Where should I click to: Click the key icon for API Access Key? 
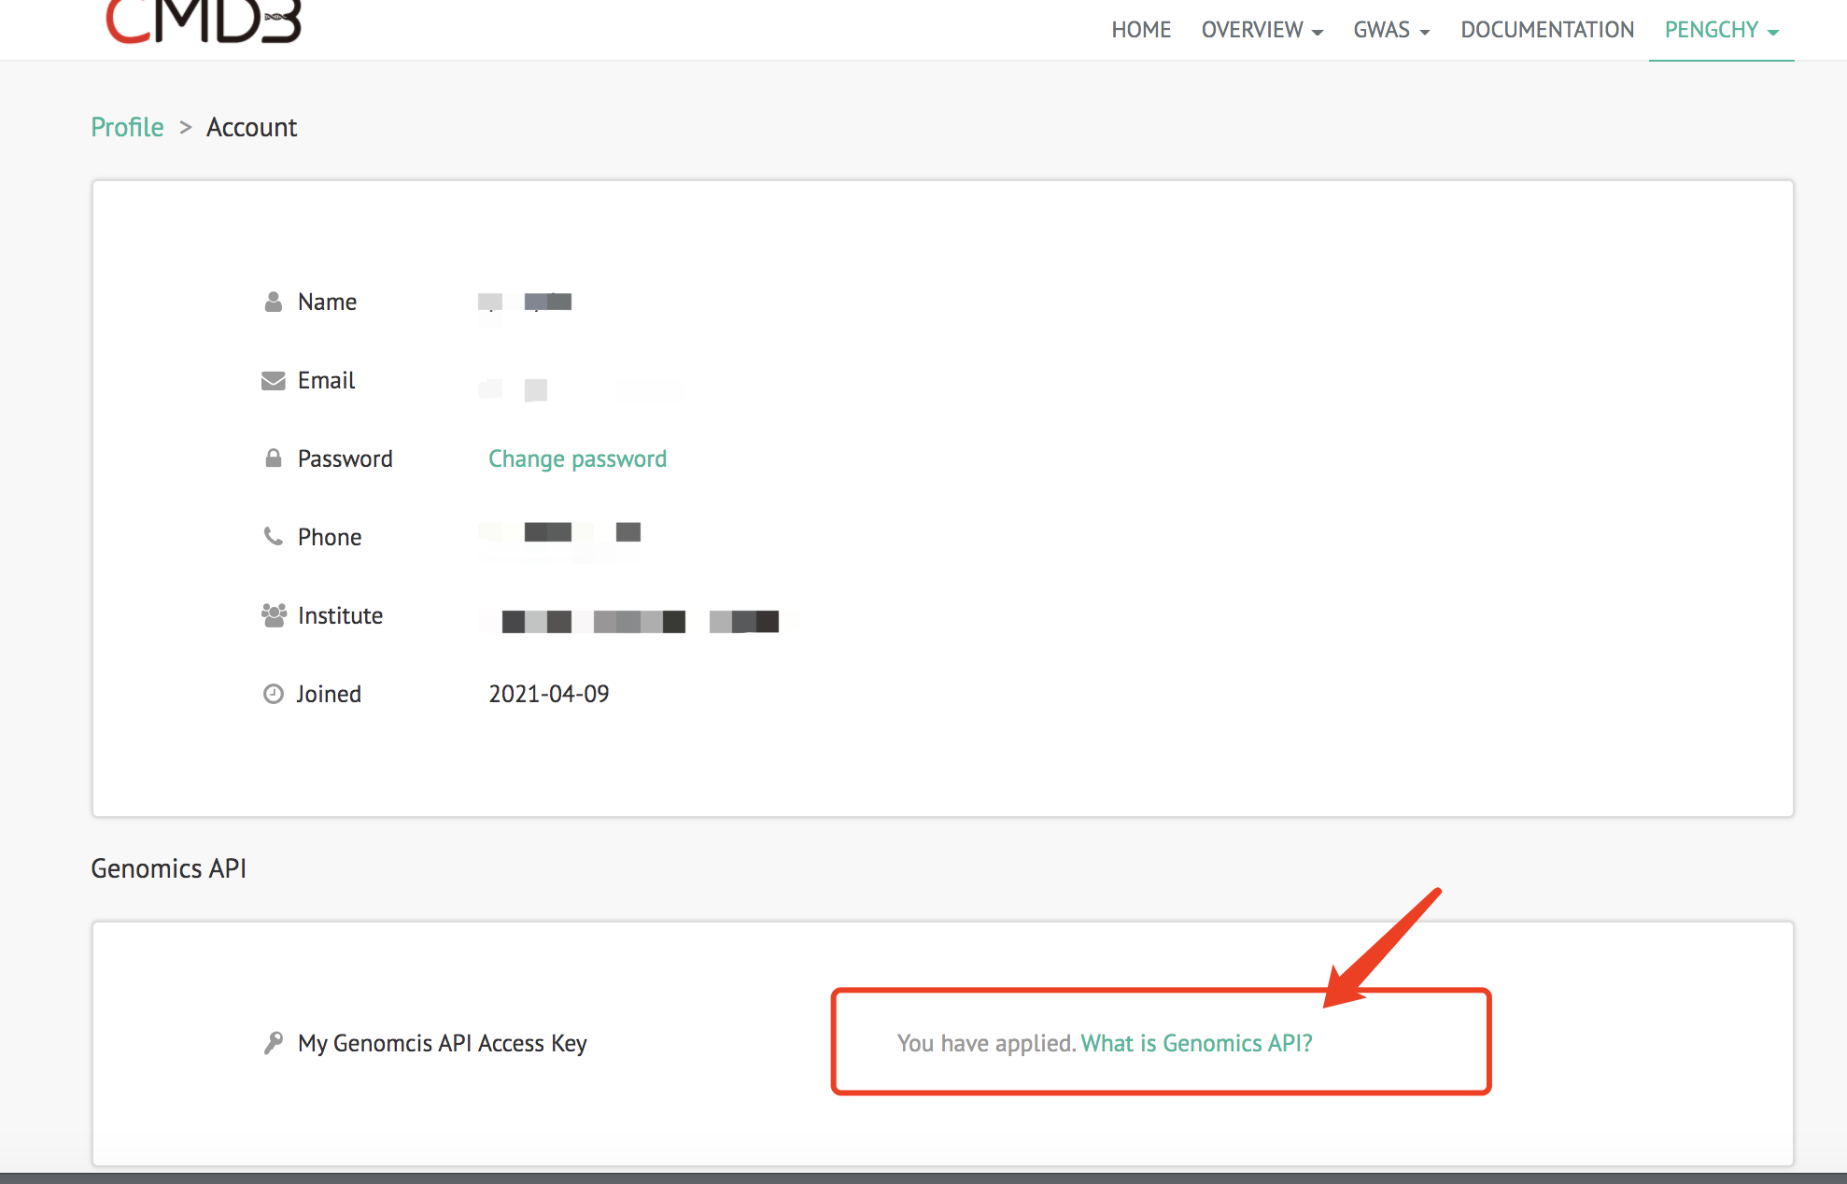tap(273, 1043)
